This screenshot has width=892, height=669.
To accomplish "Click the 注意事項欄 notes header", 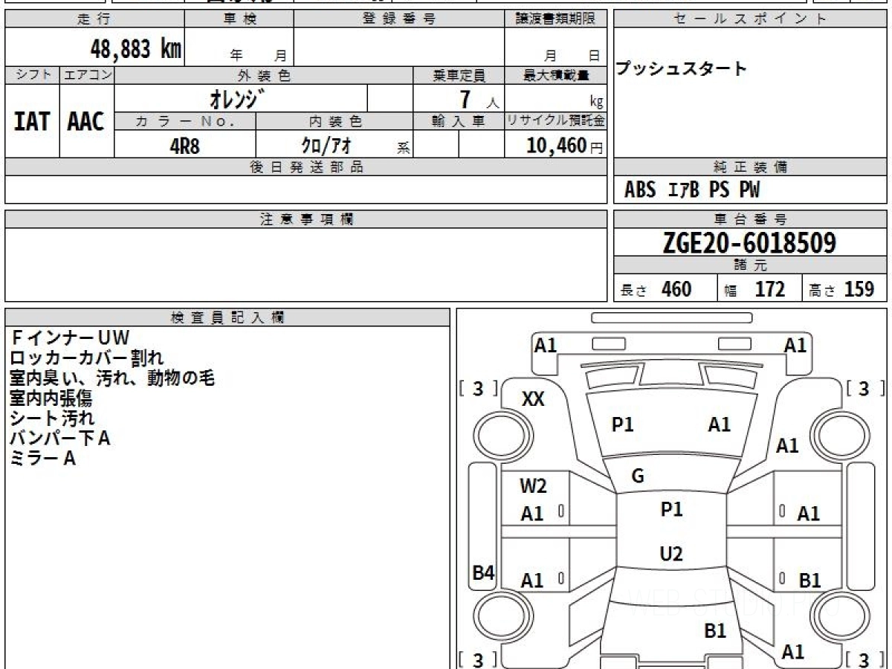I will click(306, 219).
